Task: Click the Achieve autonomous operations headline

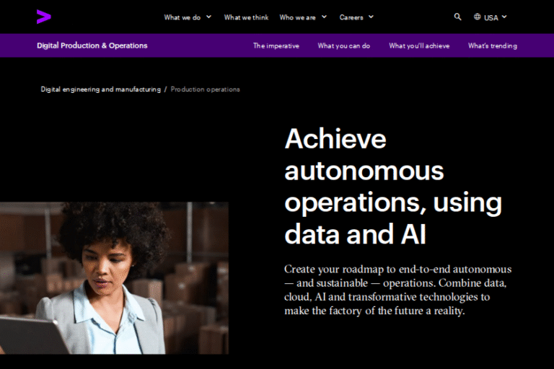Action: tap(392, 186)
